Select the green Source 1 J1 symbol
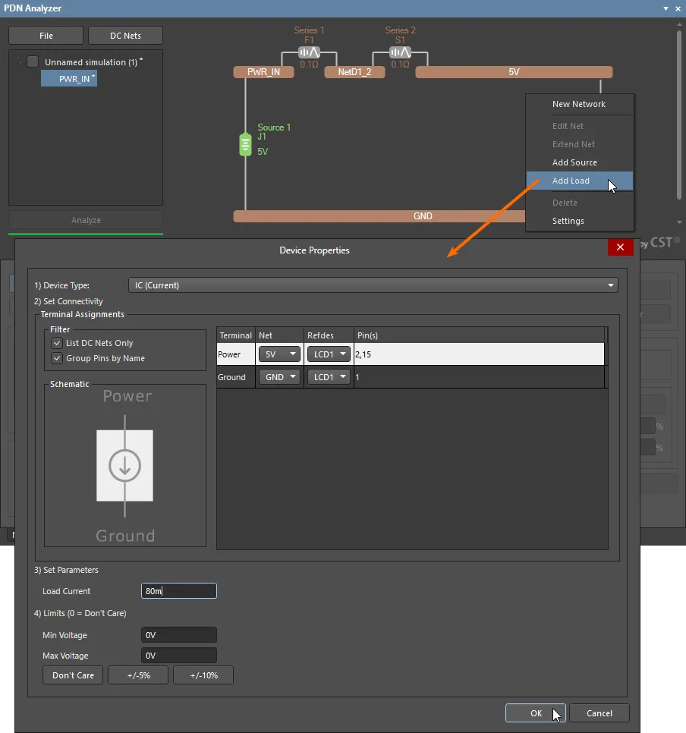This screenshot has width=686, height=733. (x=246, y=144)
